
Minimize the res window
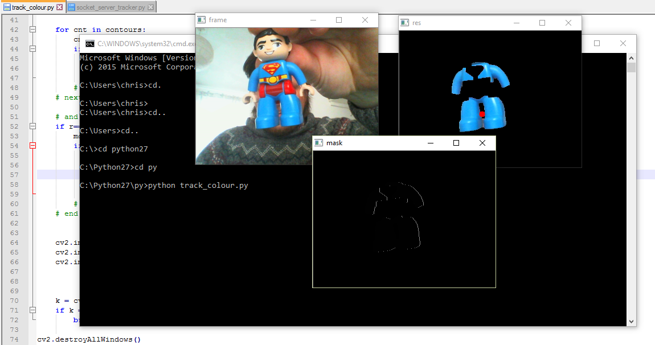coord(516,23)
